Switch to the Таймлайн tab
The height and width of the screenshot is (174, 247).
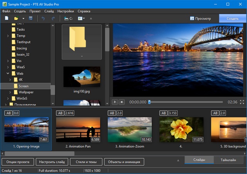click(229, 160)
